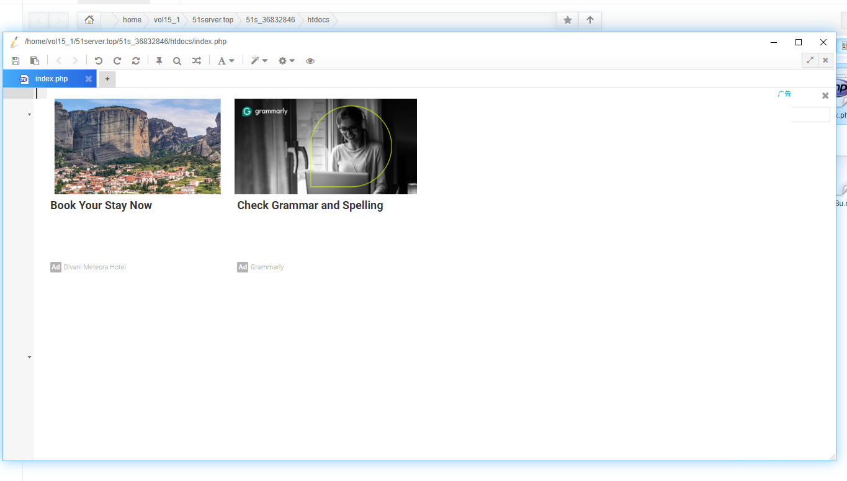Open the Divani Meteora hotel image ad
Screen dimensions: 847x481
tap(138, 146)
